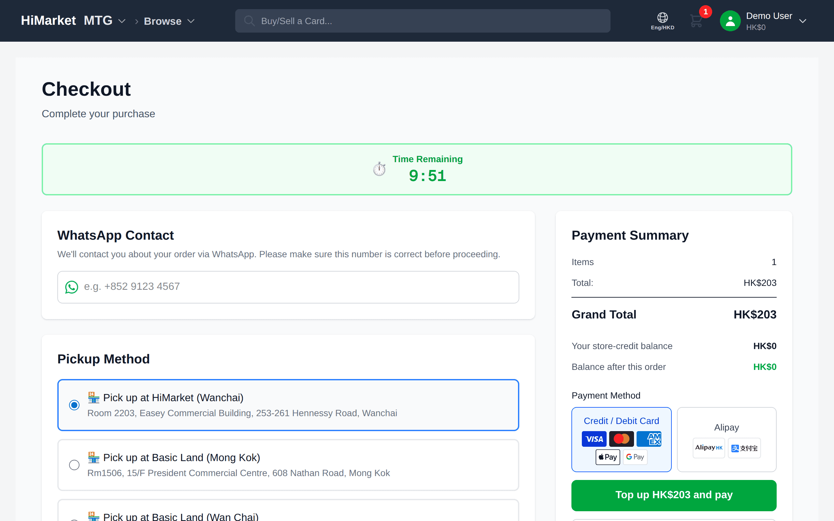
Task: Click the Mastercard logo
Action: 621,439
